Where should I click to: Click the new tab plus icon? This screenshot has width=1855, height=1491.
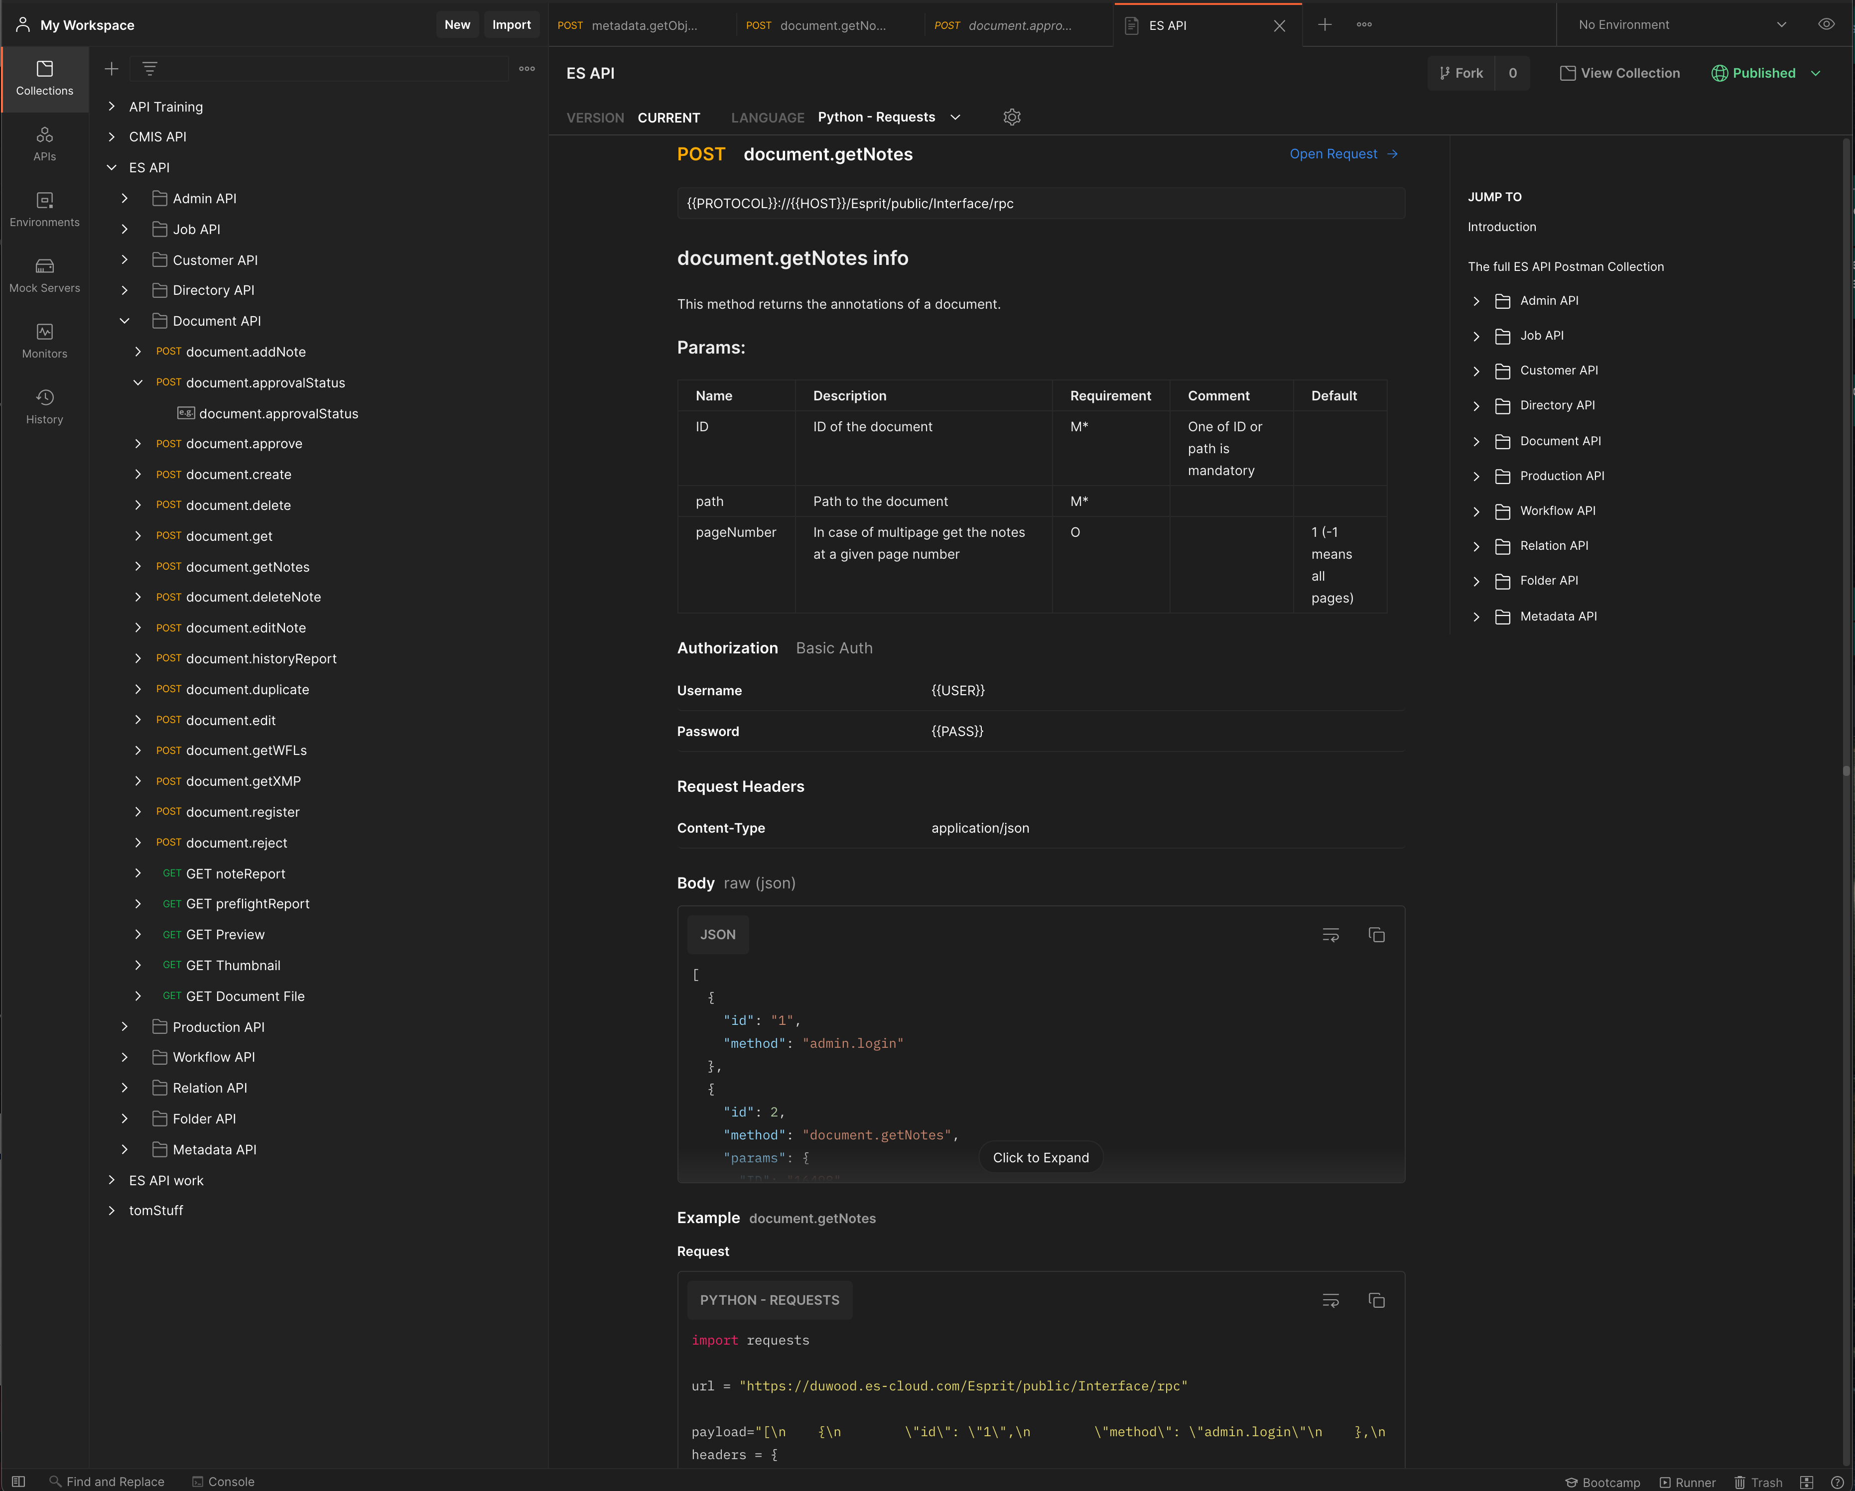(1325, 25)
